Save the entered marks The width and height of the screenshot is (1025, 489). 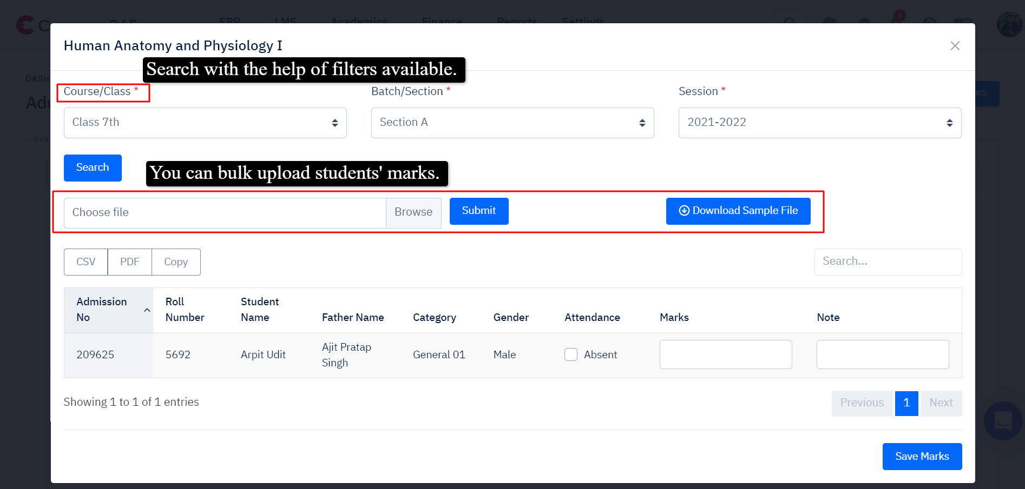[922, 457]
